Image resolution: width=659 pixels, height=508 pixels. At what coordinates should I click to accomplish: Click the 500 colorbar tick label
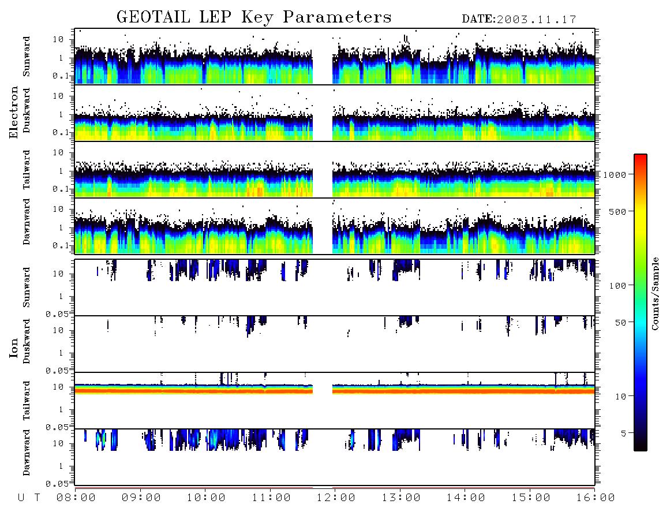click(617, 211)
